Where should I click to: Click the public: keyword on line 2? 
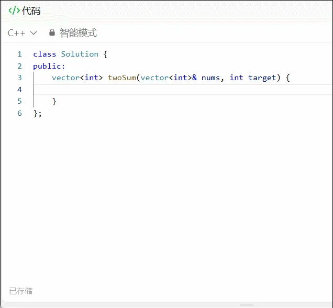click(49, 67)
